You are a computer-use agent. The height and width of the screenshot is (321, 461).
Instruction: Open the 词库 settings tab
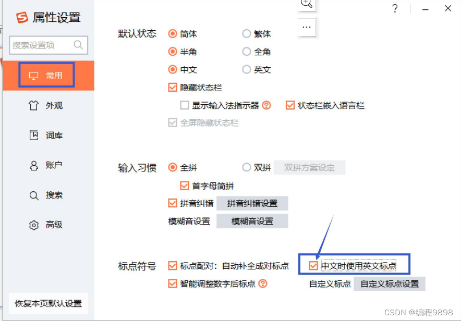pyautogui.click(x=48, y=135)
